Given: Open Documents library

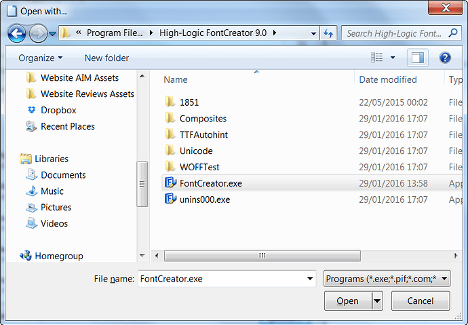Looking at the screenshot, I should (x=56, y=175).
